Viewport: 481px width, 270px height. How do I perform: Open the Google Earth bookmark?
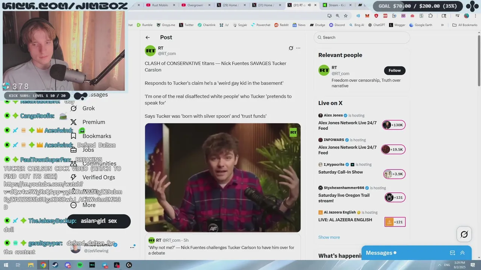(421, 25)
